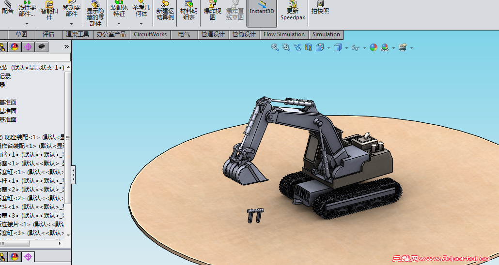
Task: Open the Hide/Show Items glasses dropdown
Action: [363, 48]
